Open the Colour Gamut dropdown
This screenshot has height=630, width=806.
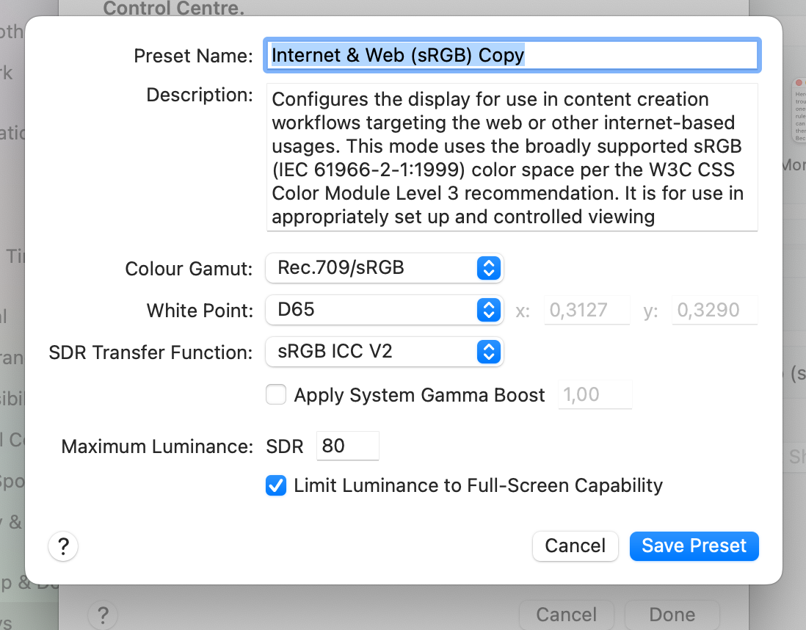click(383, 268)
